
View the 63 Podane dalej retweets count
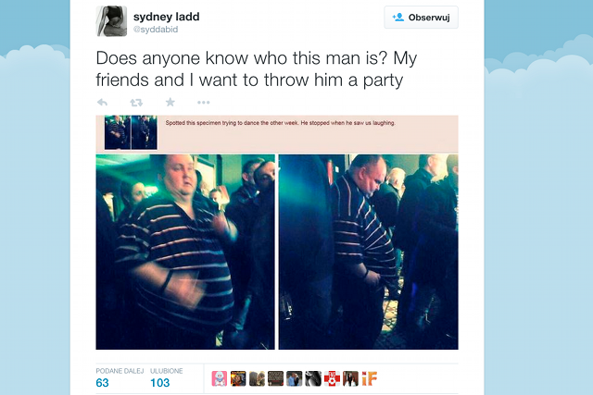(102, 383)
